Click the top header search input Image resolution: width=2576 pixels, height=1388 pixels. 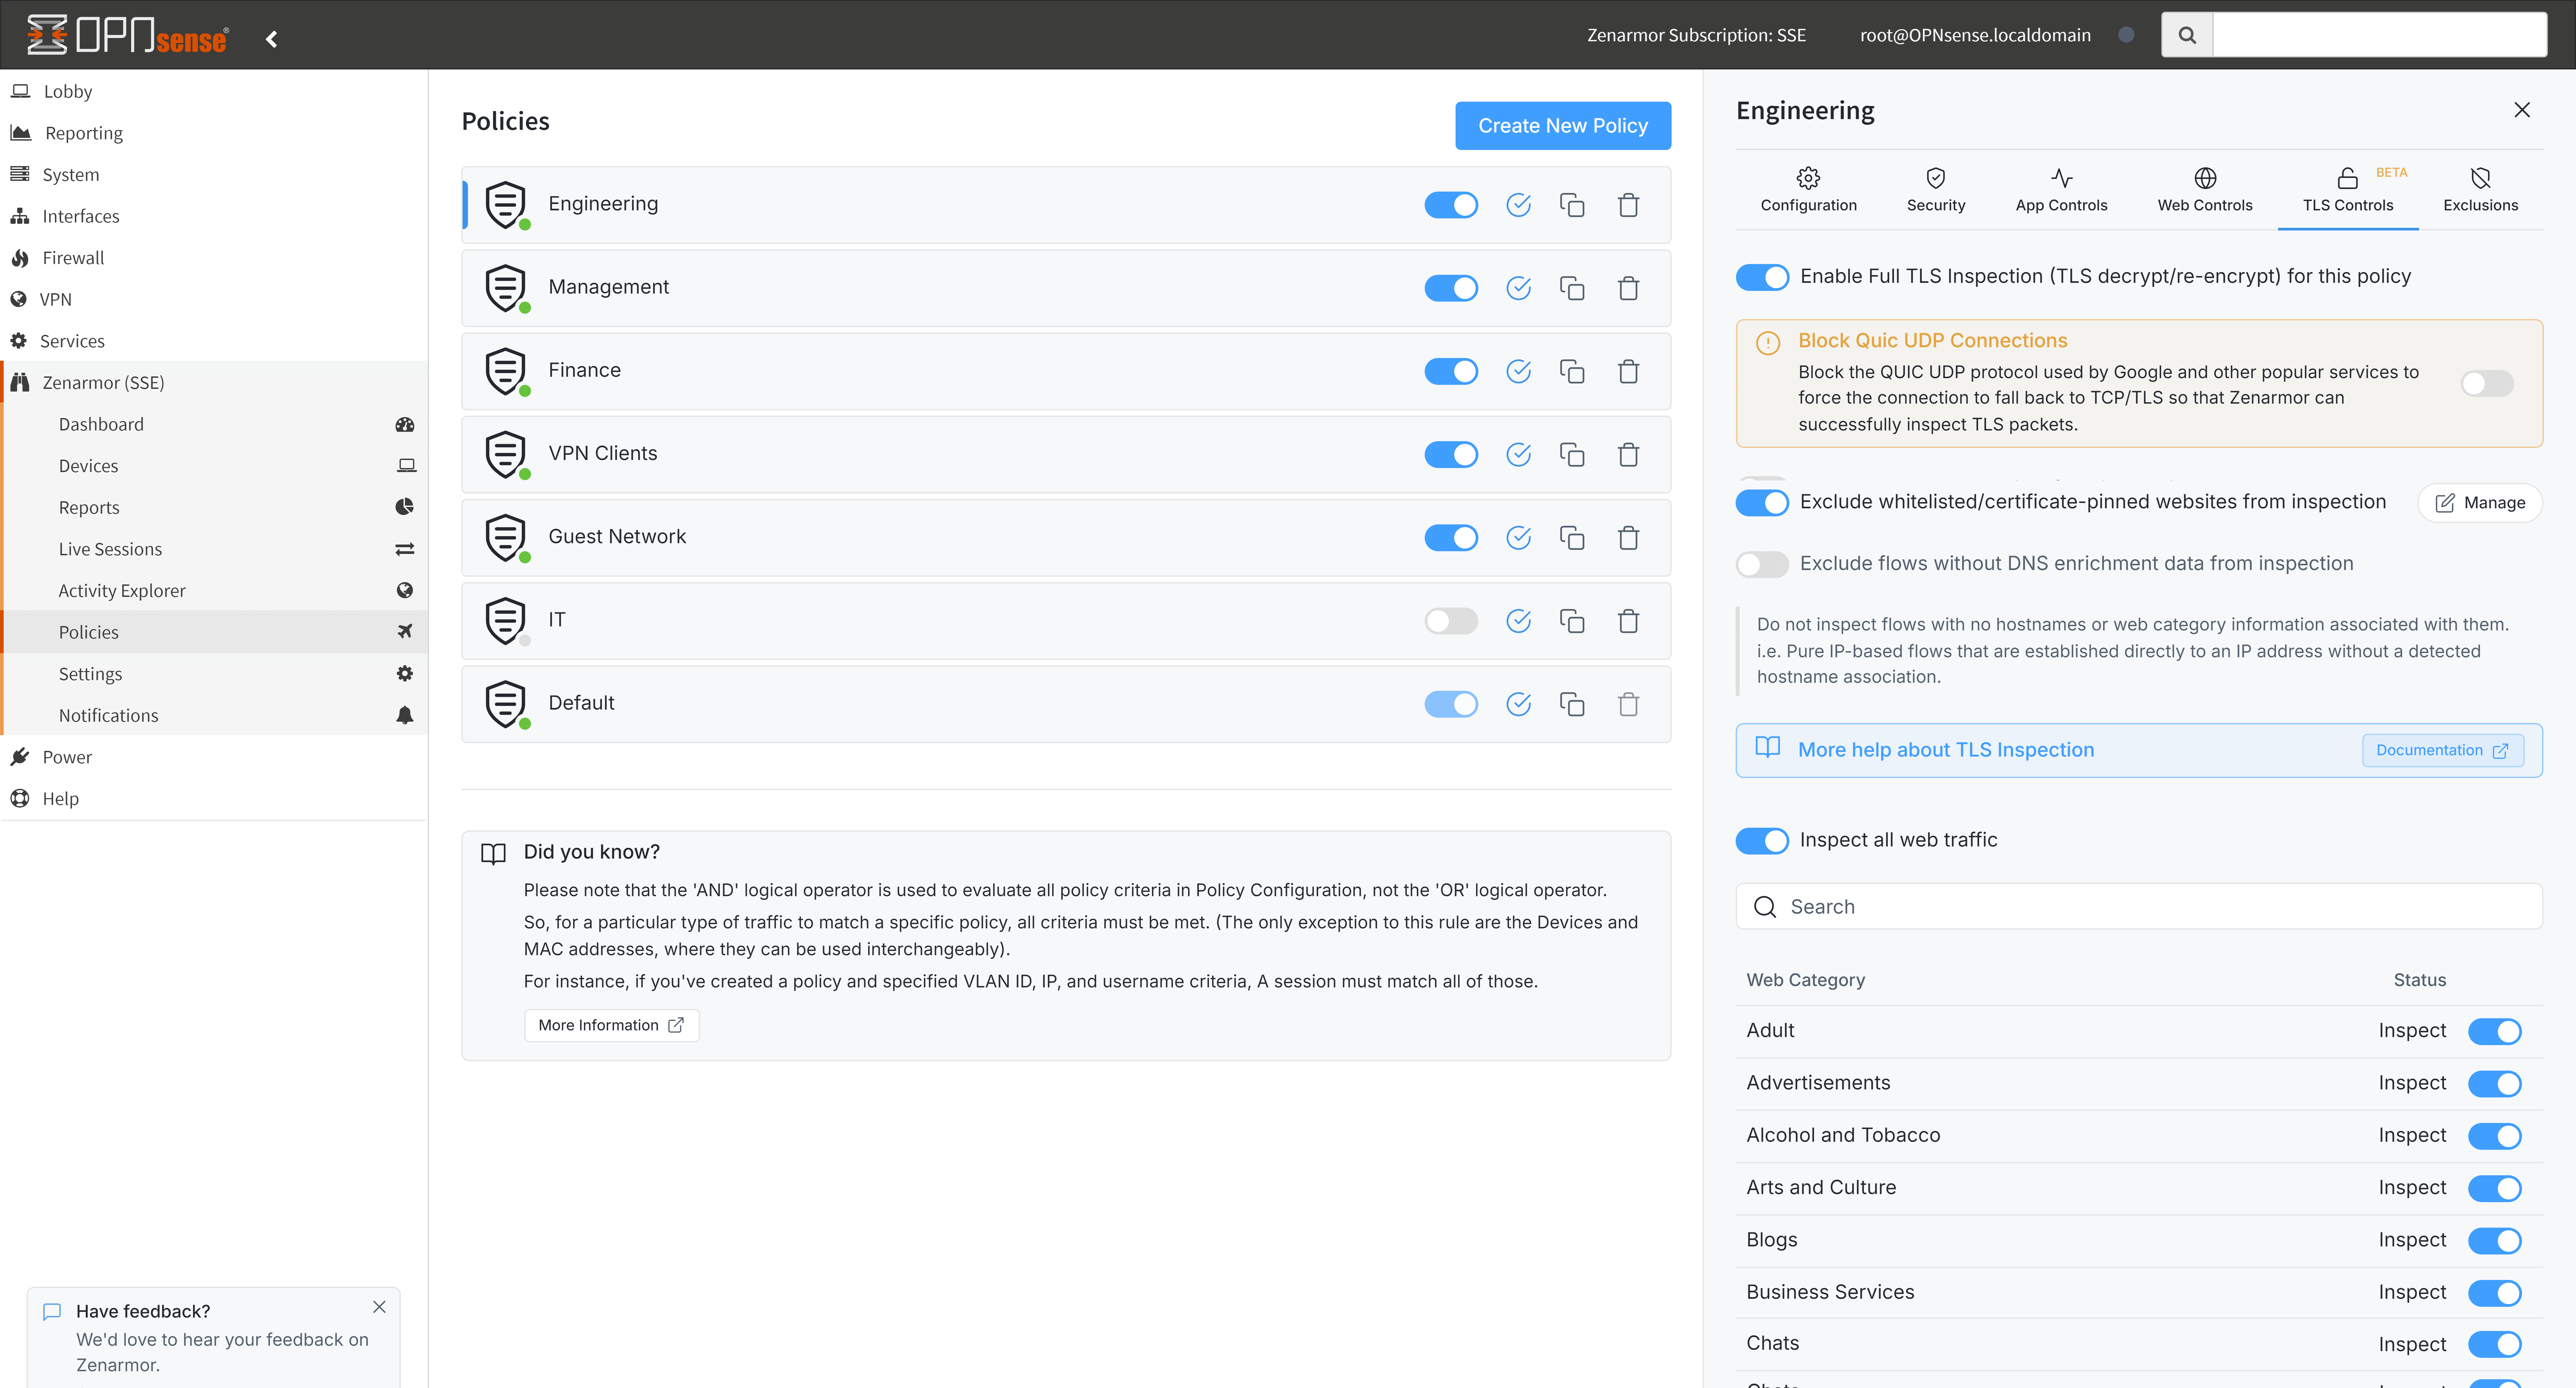tap(2380, 35)
